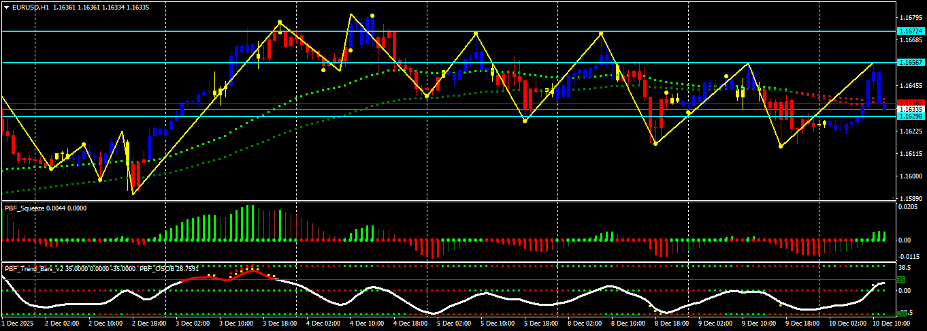Click the "1.16000" price scale value
Screen dimensions: 927x331
[x=910, y=176]
